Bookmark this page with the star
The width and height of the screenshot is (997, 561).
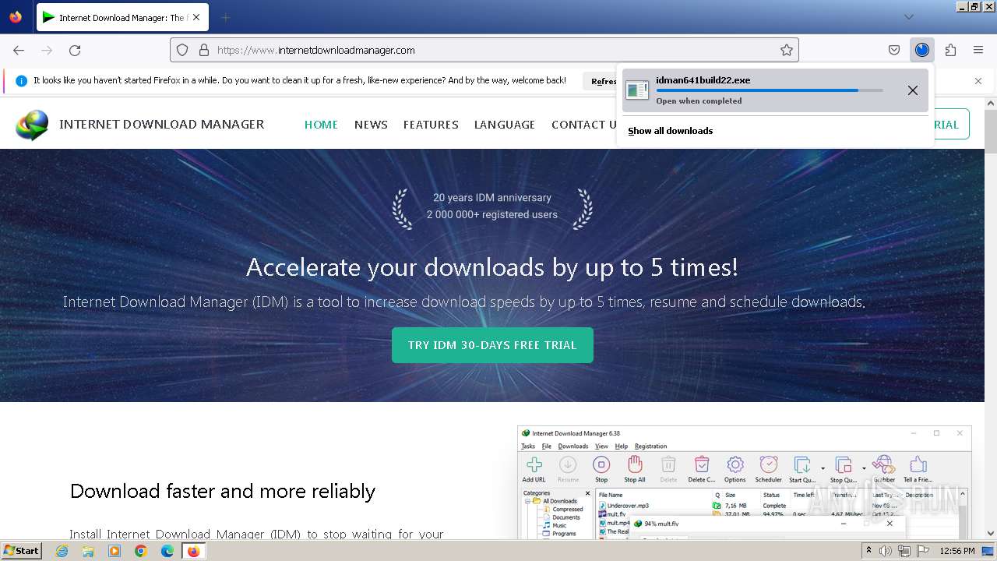787,50
